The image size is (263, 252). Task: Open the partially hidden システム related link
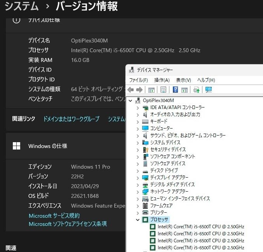point(117,119)
